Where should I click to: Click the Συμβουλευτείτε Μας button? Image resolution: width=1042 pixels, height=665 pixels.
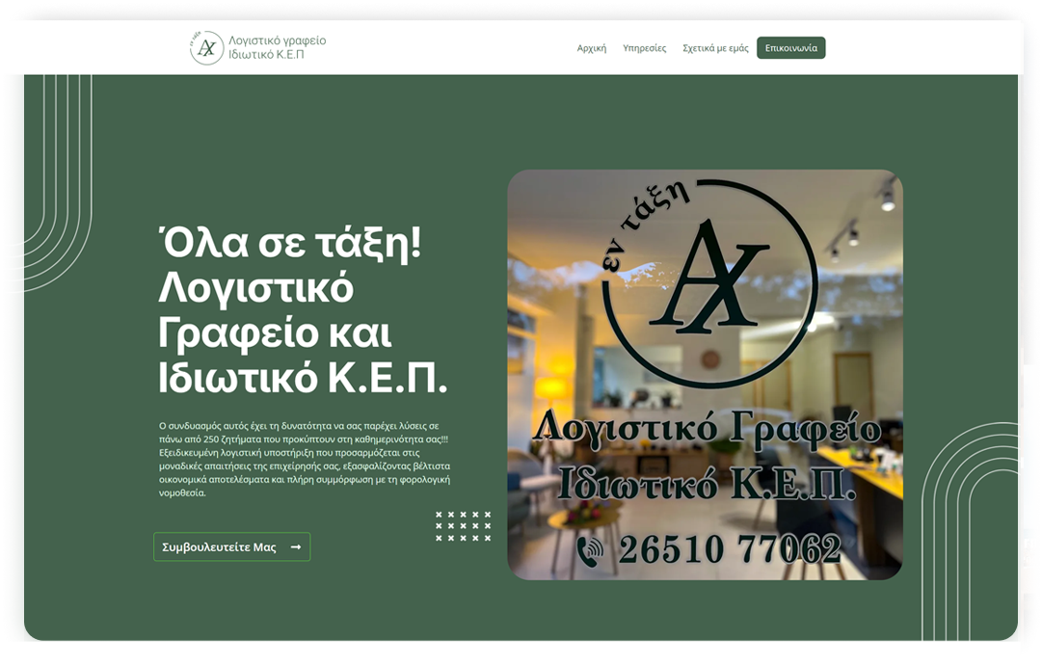(231, 547)
